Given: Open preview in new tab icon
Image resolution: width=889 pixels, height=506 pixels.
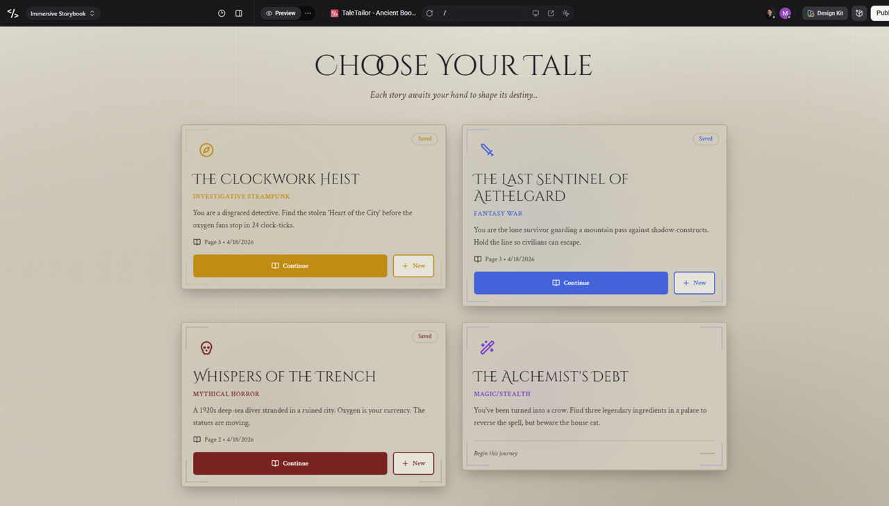Looking at the screenshot, I should pyautogui.click(x=551, y=13).
